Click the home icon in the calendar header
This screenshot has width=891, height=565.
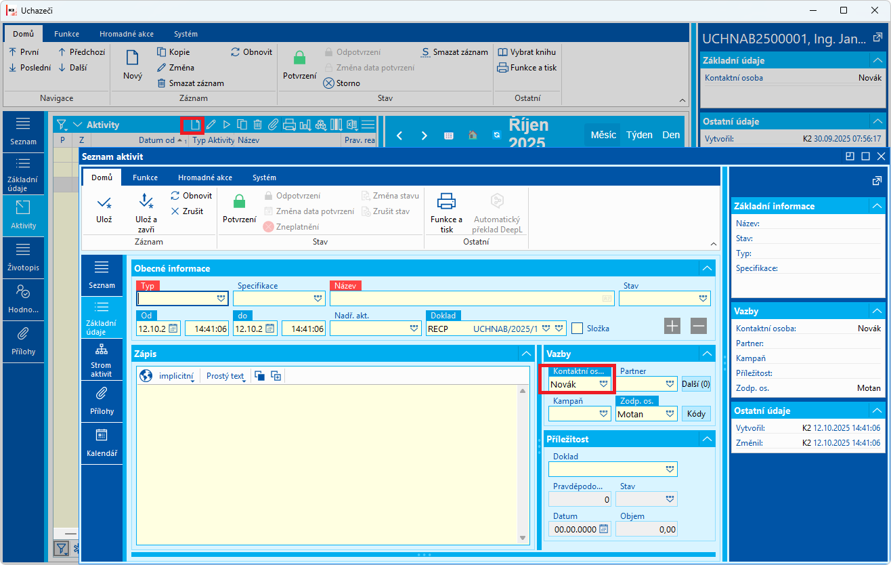[473, 135]
